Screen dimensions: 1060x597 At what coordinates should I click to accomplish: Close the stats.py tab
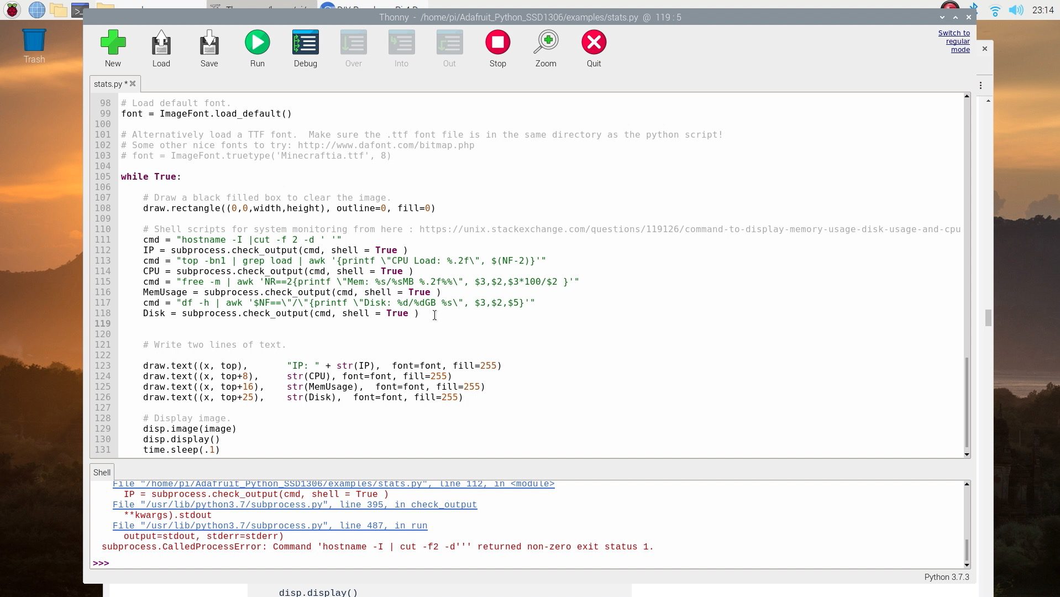click(x=133, y=84)
